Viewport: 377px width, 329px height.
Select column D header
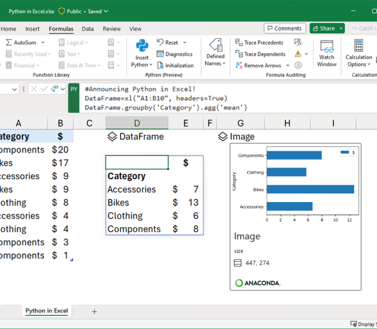point(137,123)
